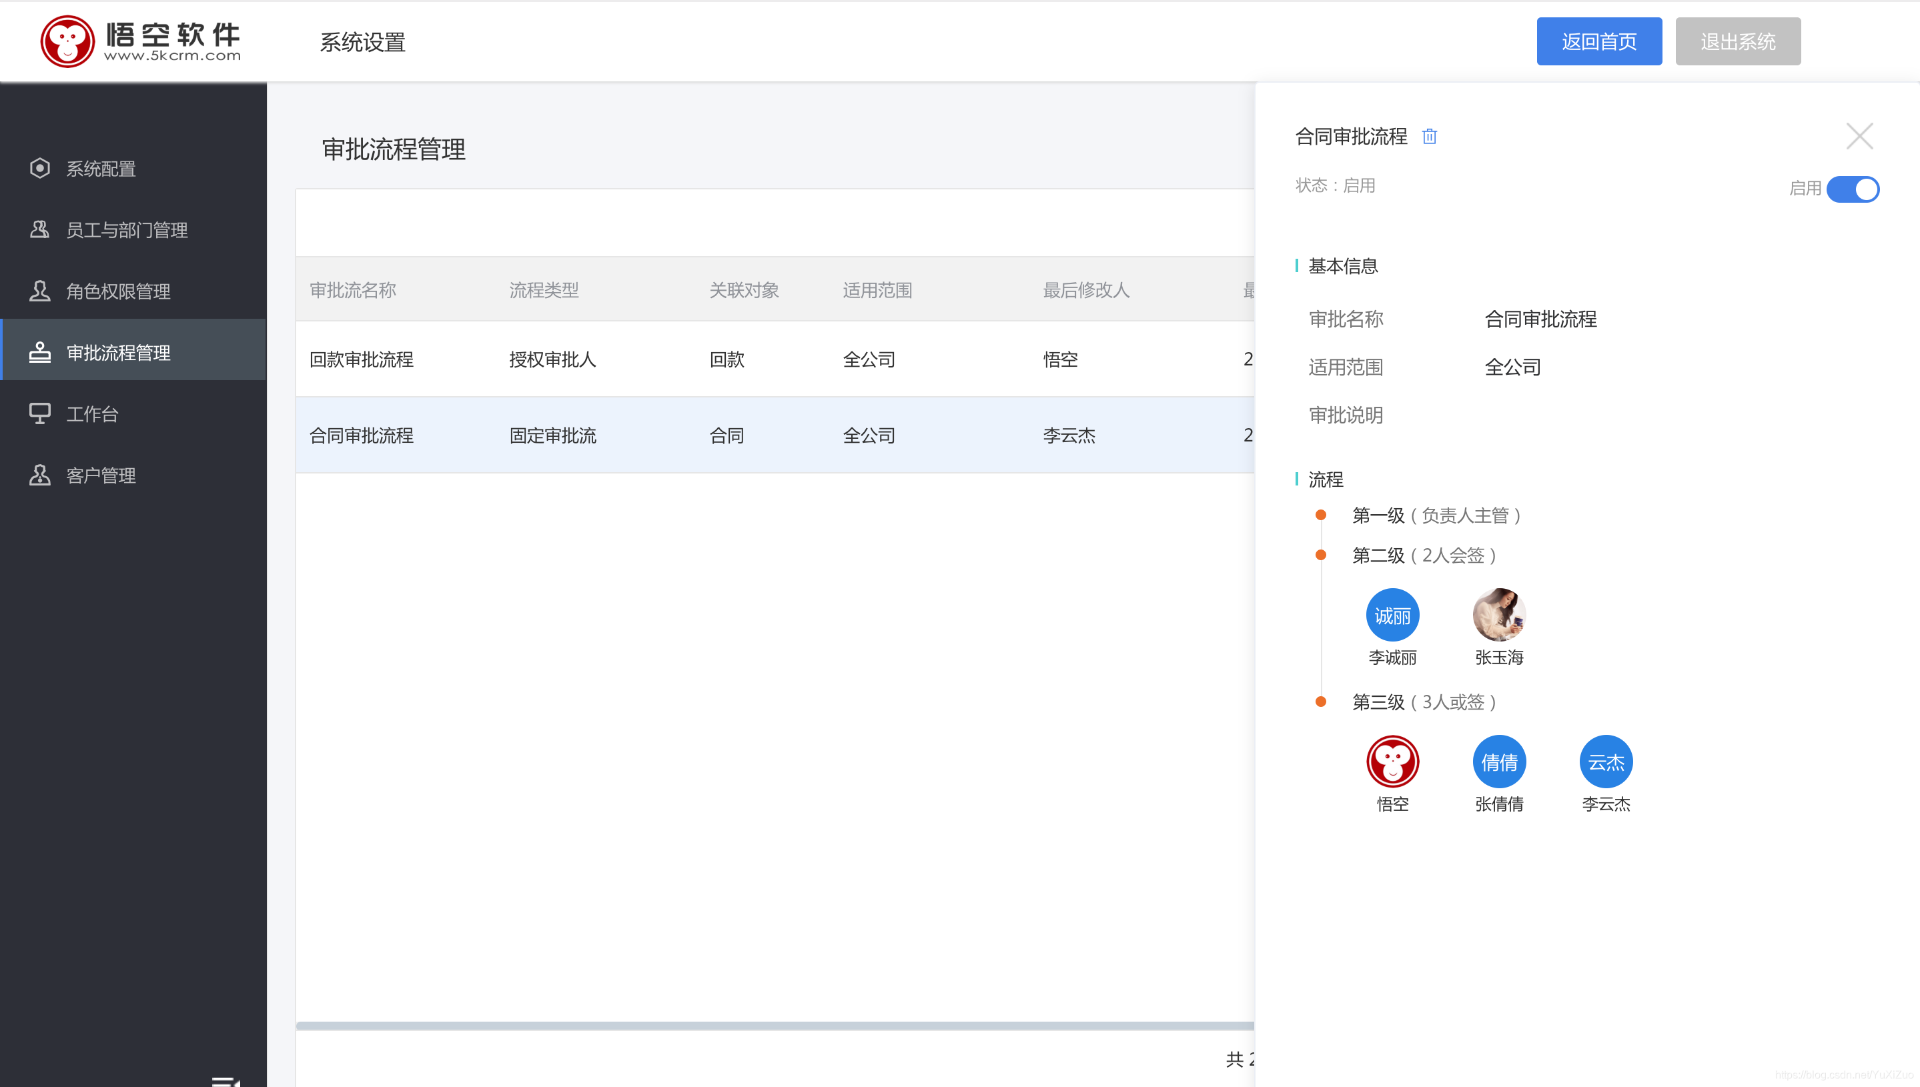Click the 返回首页 button
This screenshot has height=1087, width=1920.
click(x=1599, y=41)
